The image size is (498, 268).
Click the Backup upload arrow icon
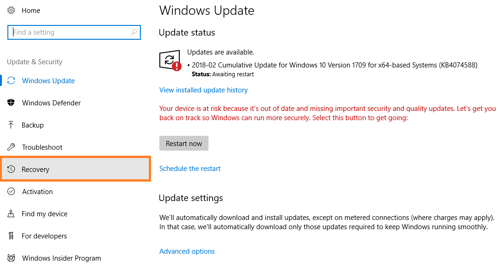[x=12, y=125]
